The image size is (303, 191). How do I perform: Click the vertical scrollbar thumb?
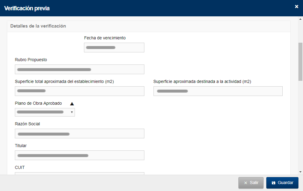(300, 62)
